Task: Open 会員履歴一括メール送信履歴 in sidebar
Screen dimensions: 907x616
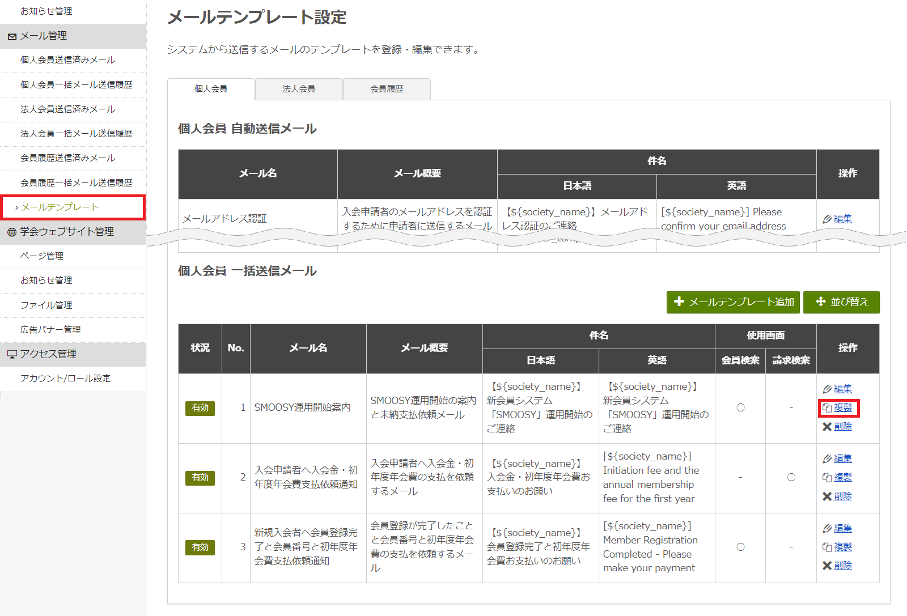Action: [73, 182]
